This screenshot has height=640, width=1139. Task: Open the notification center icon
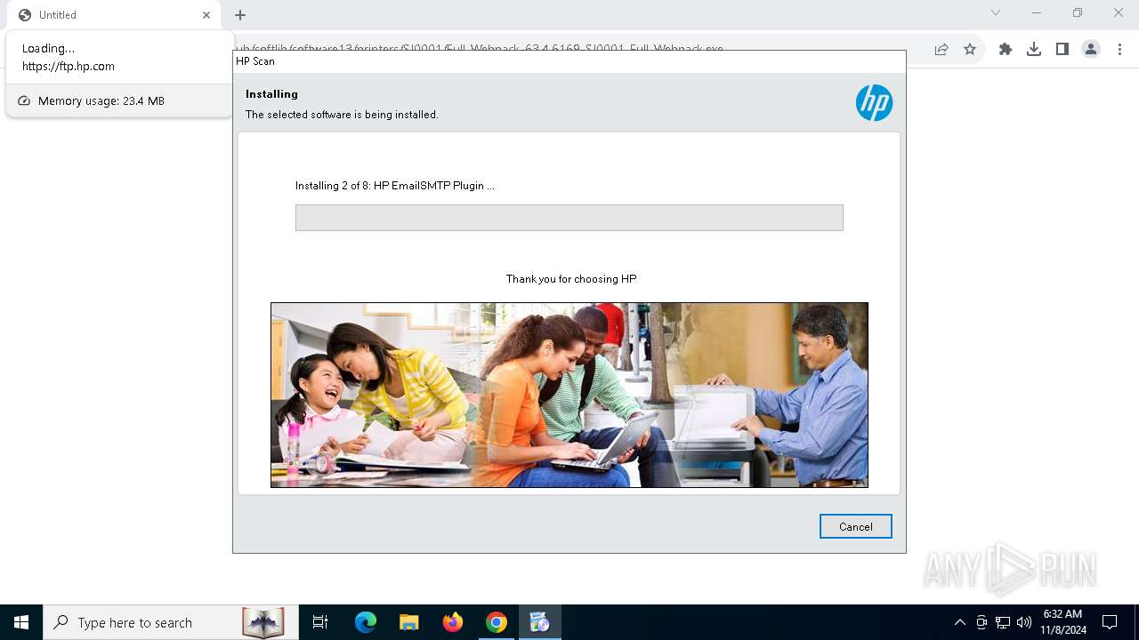pos(1110,622)
